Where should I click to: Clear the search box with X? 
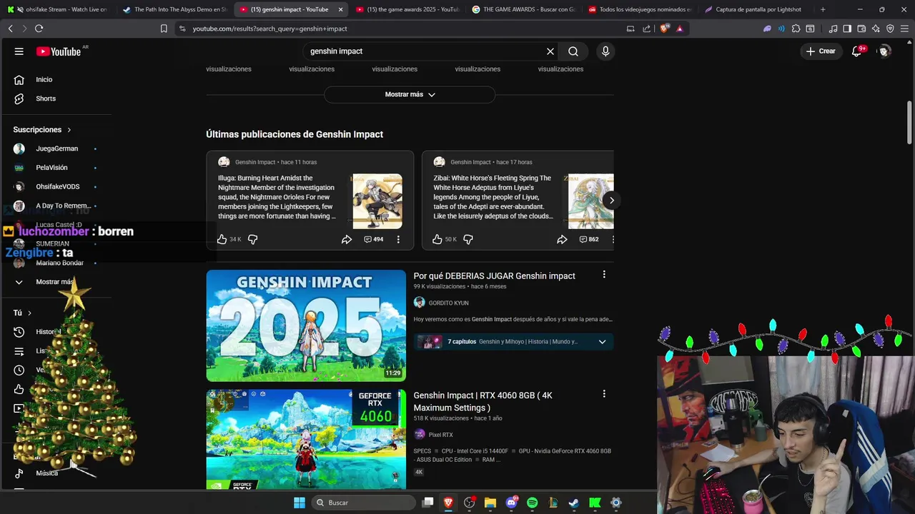coord(550,51)
